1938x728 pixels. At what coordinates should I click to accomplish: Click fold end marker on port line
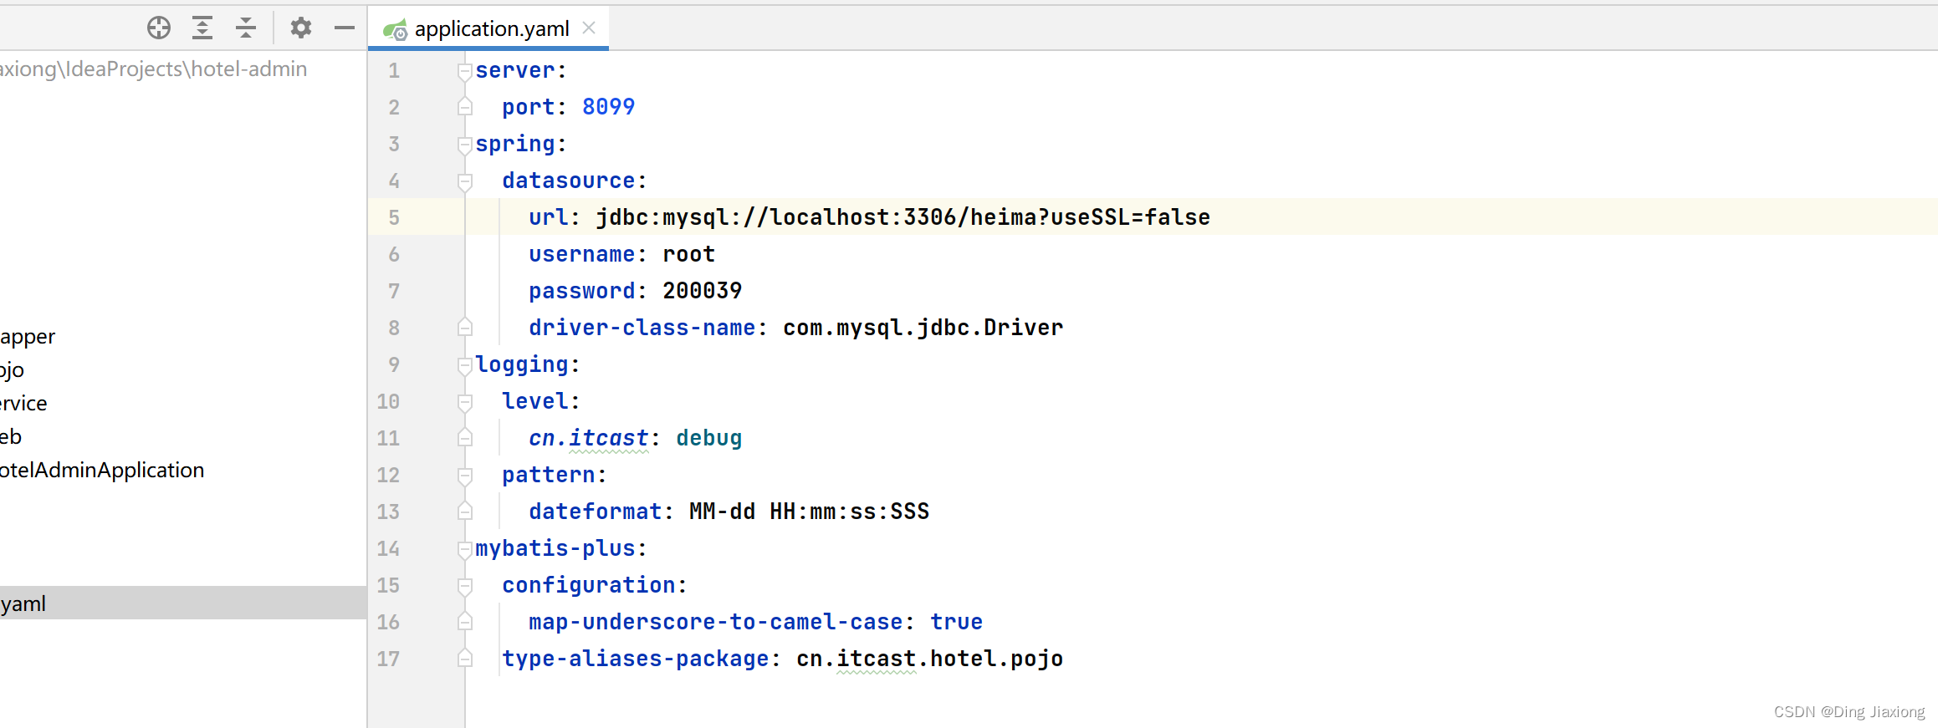pyautogui.click(x=465, y=107)
